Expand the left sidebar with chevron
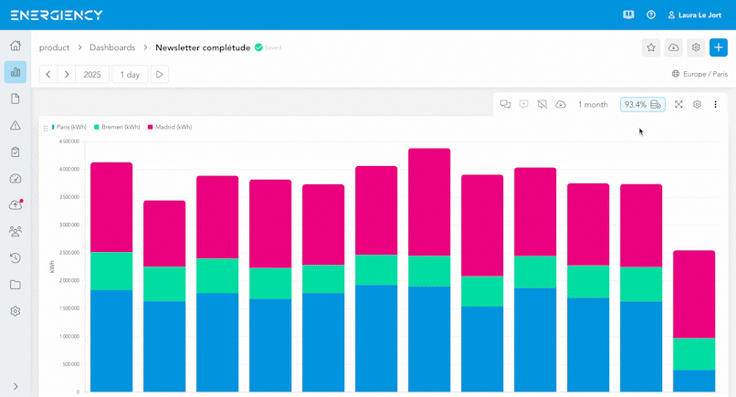736x397 pixels. 16,387
